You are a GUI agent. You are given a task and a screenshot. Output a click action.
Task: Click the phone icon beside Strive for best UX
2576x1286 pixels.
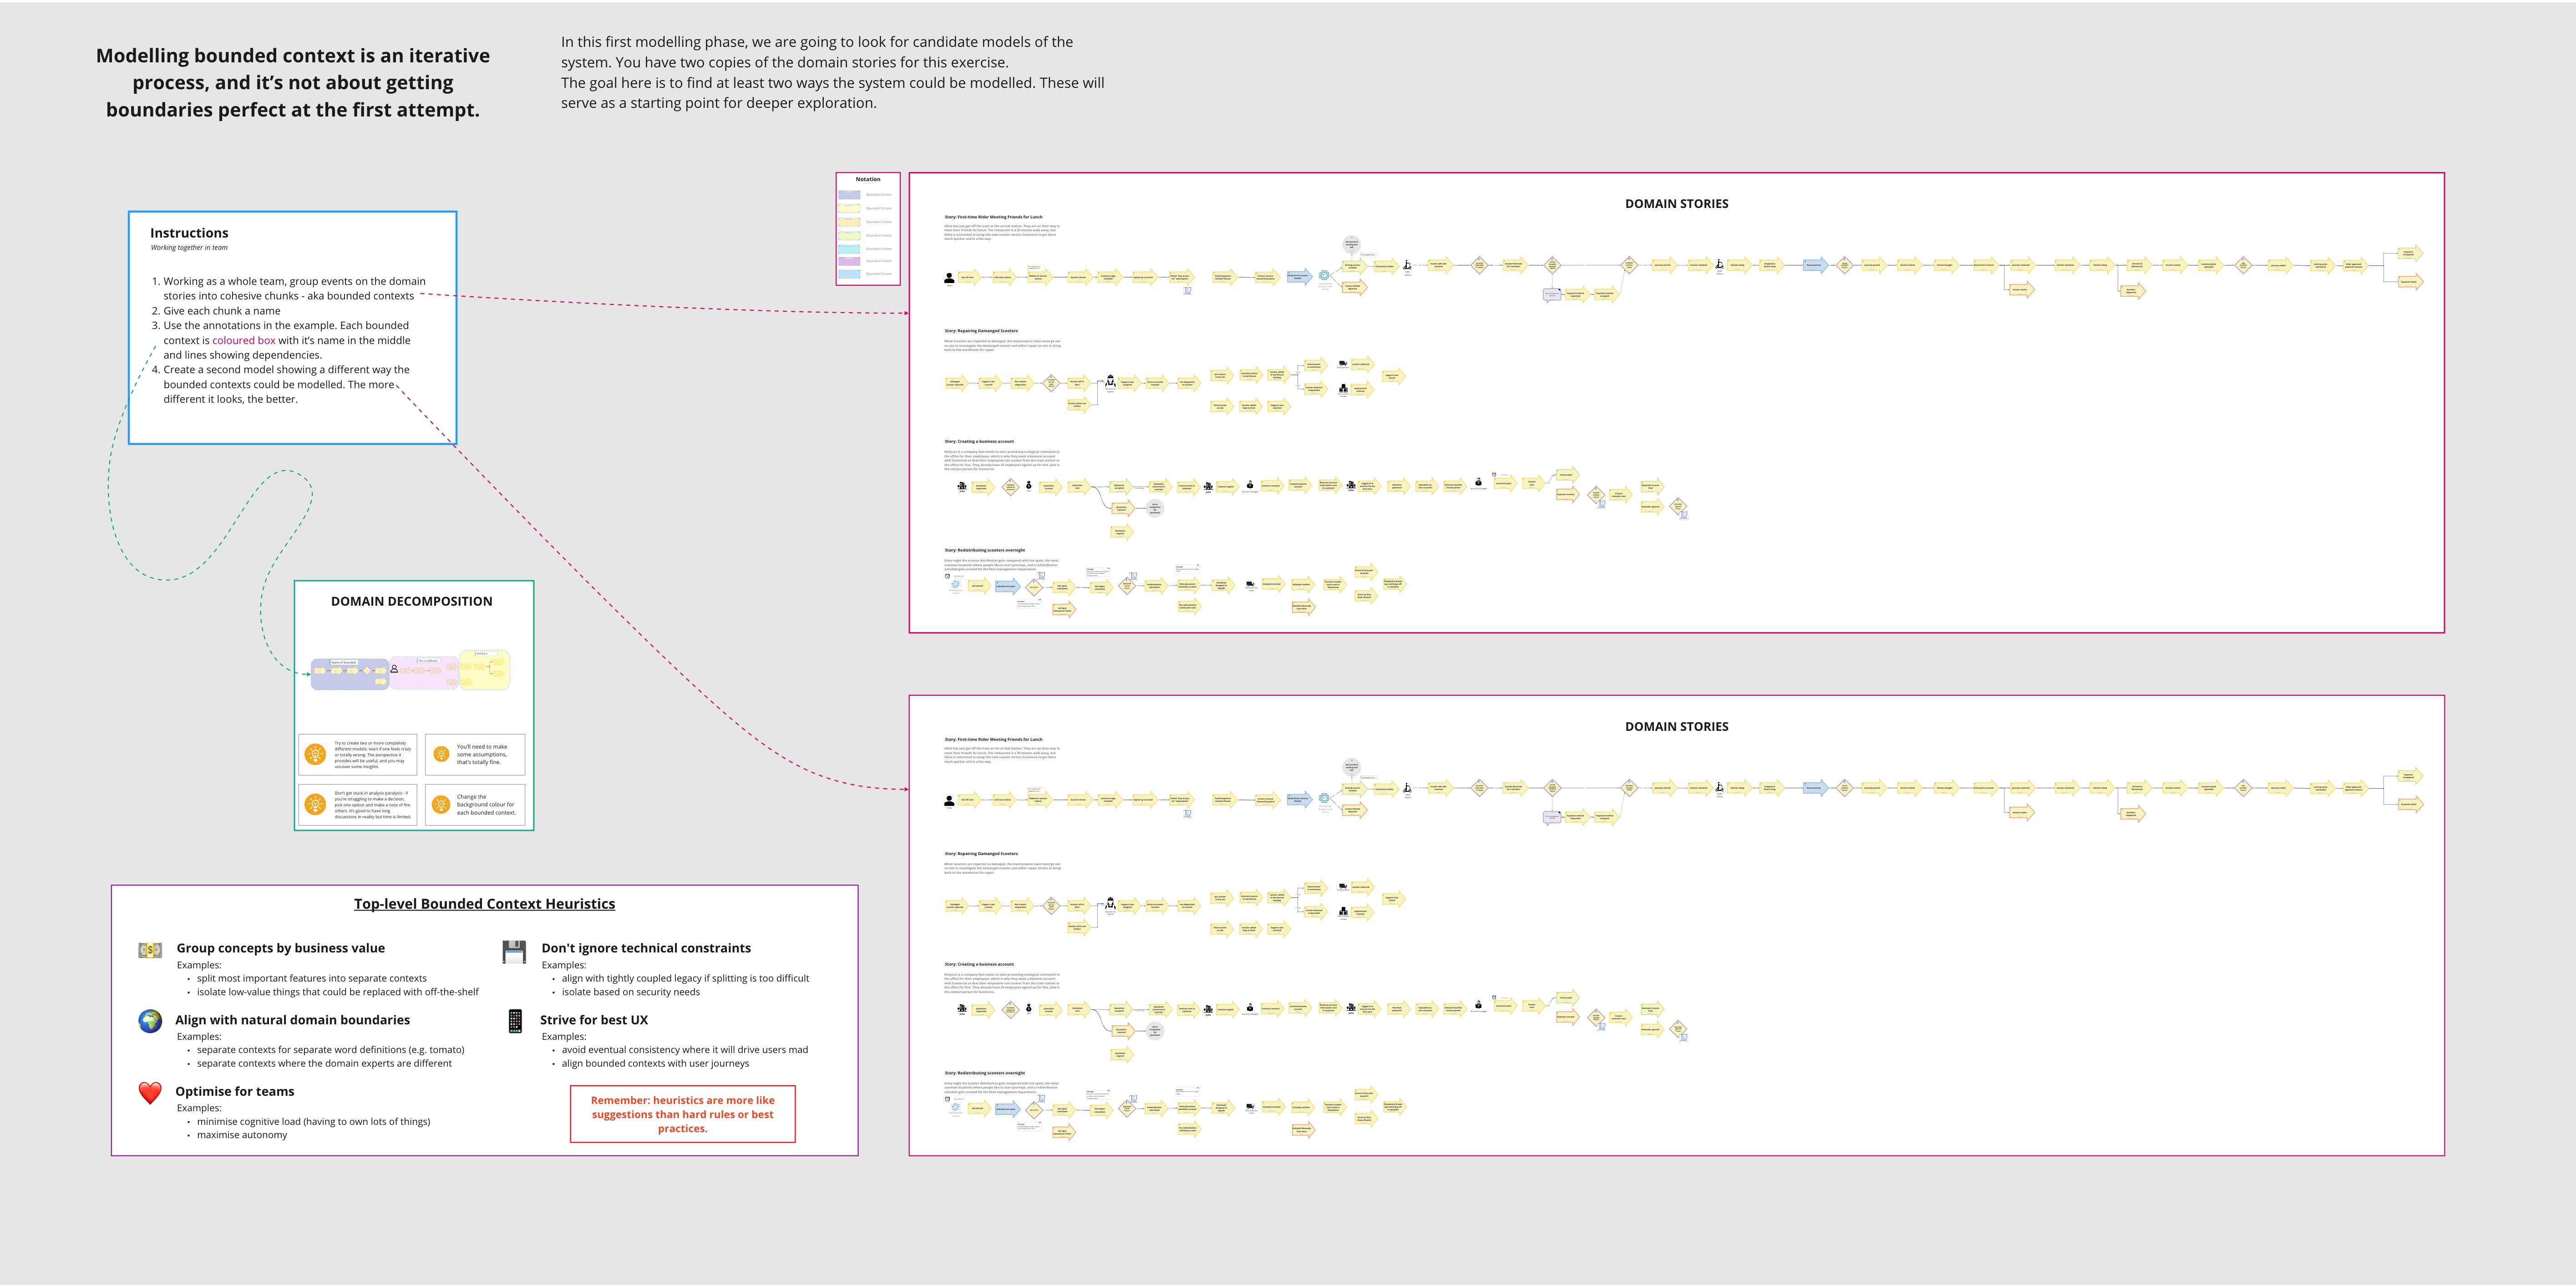[515, 1021]
